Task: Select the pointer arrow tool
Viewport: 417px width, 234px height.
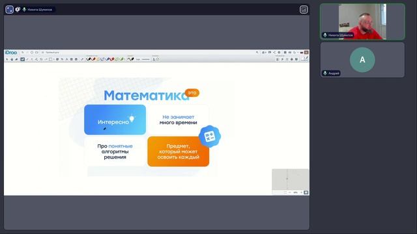Action: pyautogui.click(x=7, y=59)
